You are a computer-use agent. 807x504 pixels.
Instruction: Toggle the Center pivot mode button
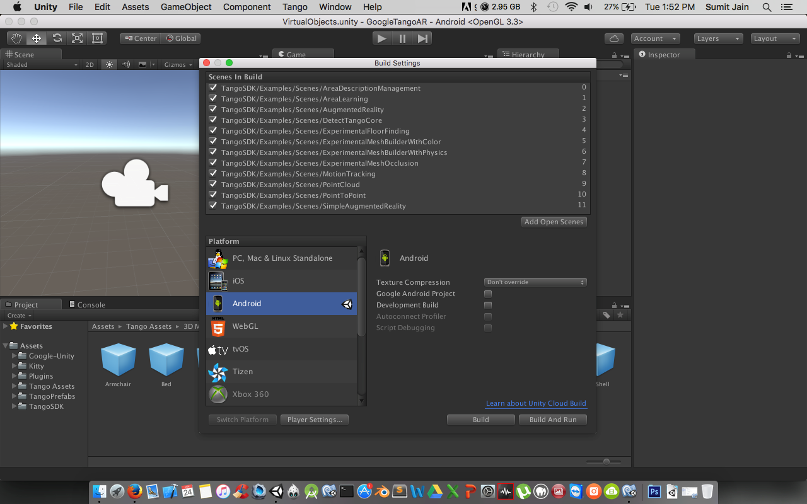coord(140,38)
